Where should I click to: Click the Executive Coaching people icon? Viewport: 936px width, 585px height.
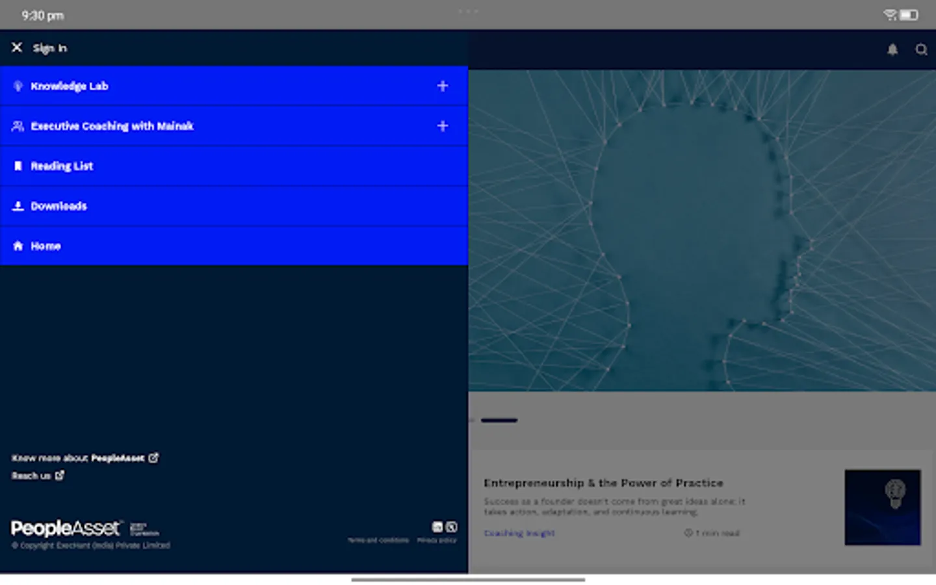click(x=18, y=126)
